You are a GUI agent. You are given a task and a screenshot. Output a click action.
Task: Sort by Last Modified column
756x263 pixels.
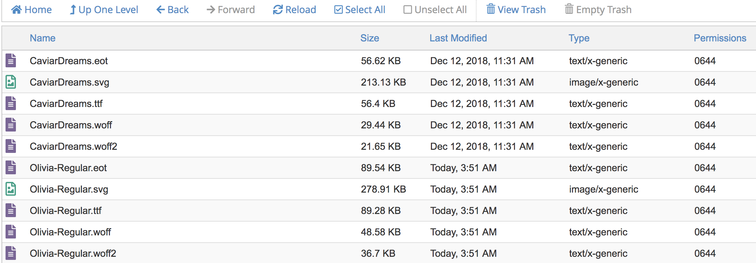(458, 38)
